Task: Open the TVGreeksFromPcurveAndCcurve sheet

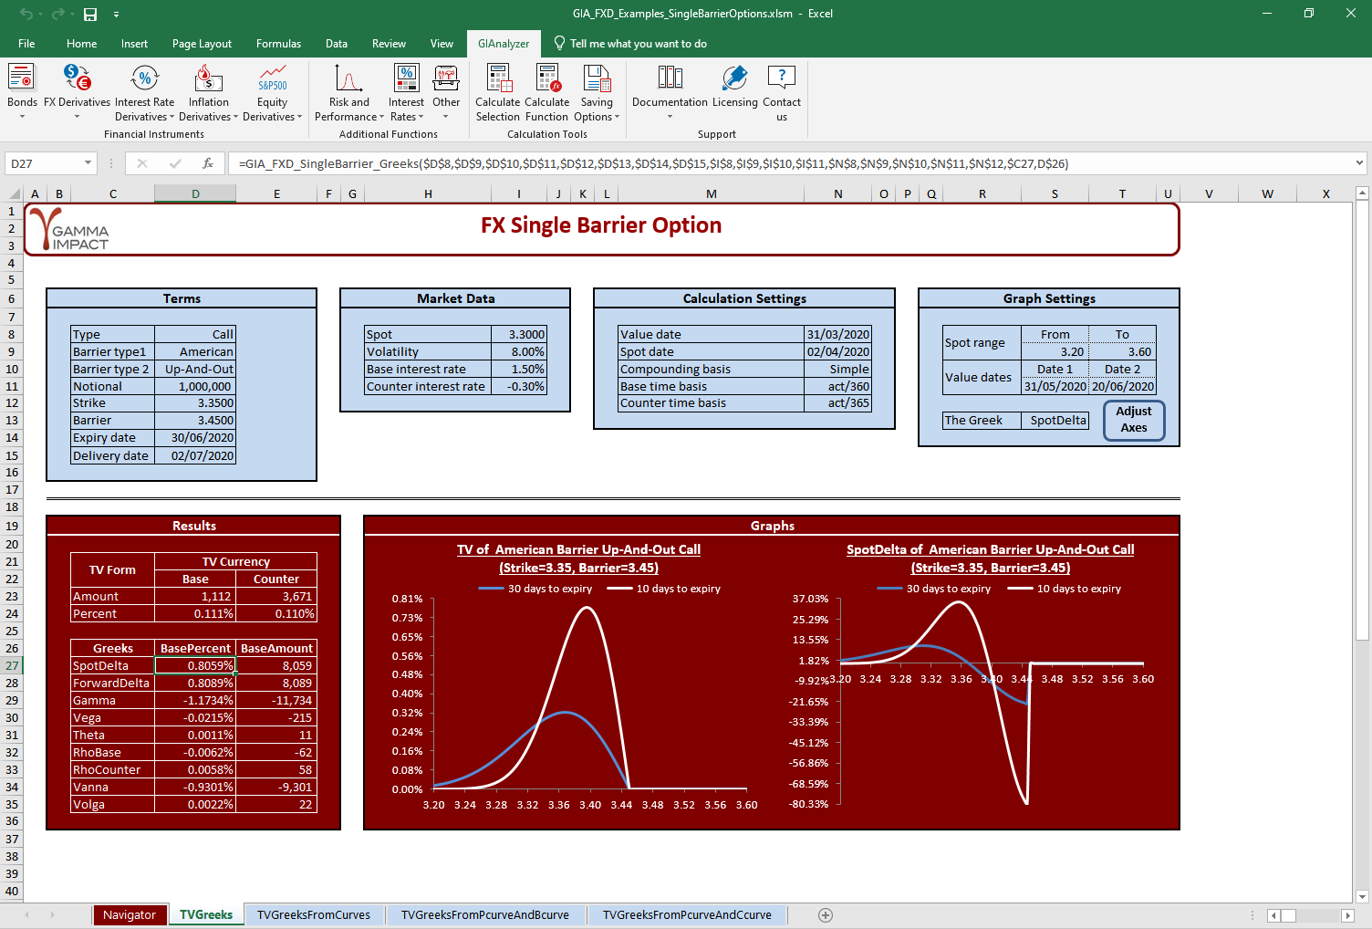Action: point(687,914)
